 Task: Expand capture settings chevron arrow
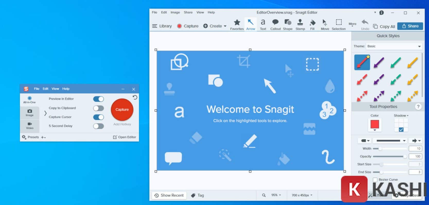(x=45, y=113)
